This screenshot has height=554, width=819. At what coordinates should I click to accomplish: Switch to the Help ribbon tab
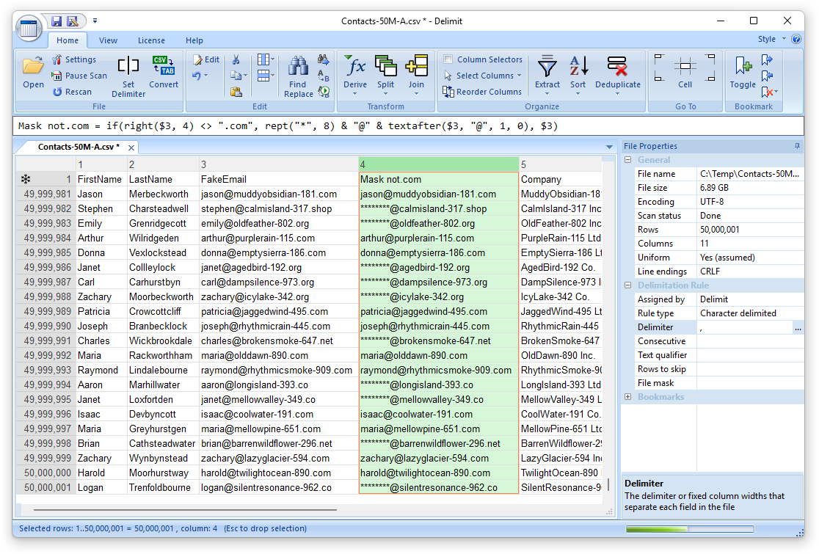pos(194,40)
